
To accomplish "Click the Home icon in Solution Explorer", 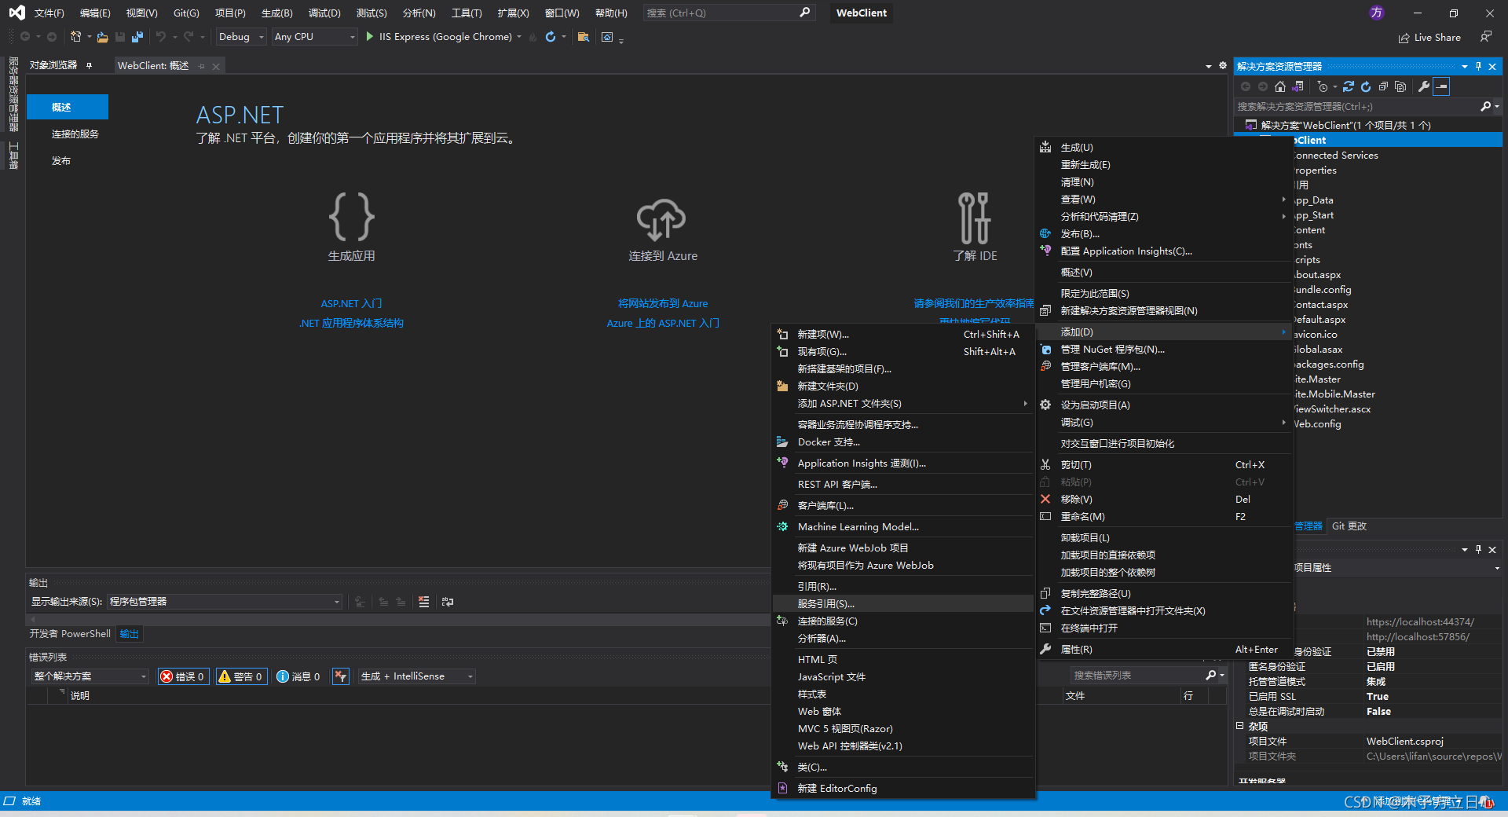I will point(1280,86).
